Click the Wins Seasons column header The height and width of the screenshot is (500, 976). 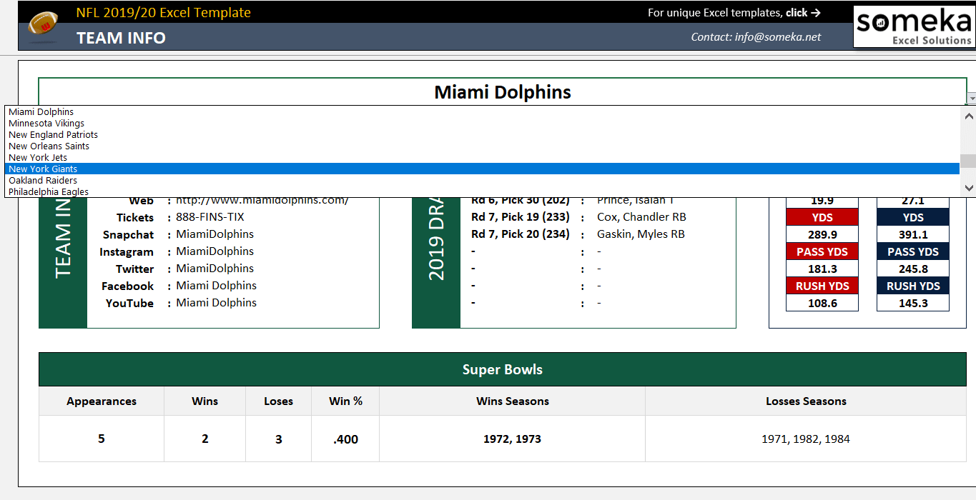tap(513, 401)
